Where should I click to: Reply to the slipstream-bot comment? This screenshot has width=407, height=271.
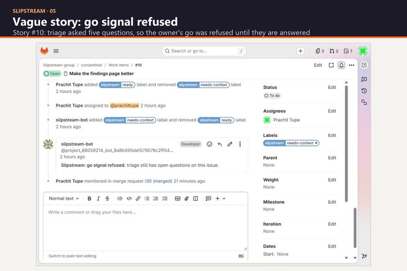click(x=220, y=144)
